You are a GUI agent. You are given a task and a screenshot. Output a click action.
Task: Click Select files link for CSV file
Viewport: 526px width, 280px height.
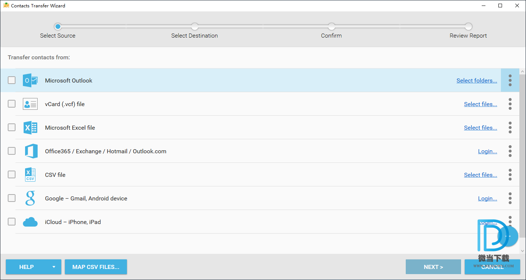[x=480, y=175]
